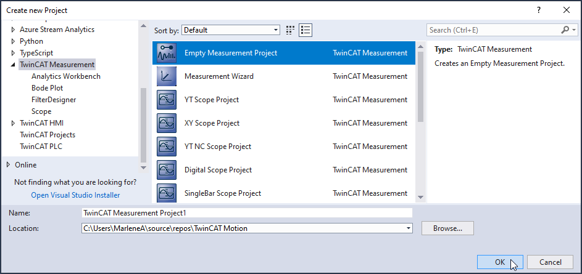Select TwinCAT PLC category
The width and height of the screenshot is (582, 274).
pos(41,147)
